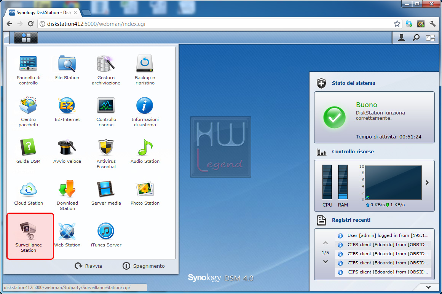The width and height of the screenshot is (442, 294).
Task: Open Centro pacchetti
Action: click(x=28, y=112)
